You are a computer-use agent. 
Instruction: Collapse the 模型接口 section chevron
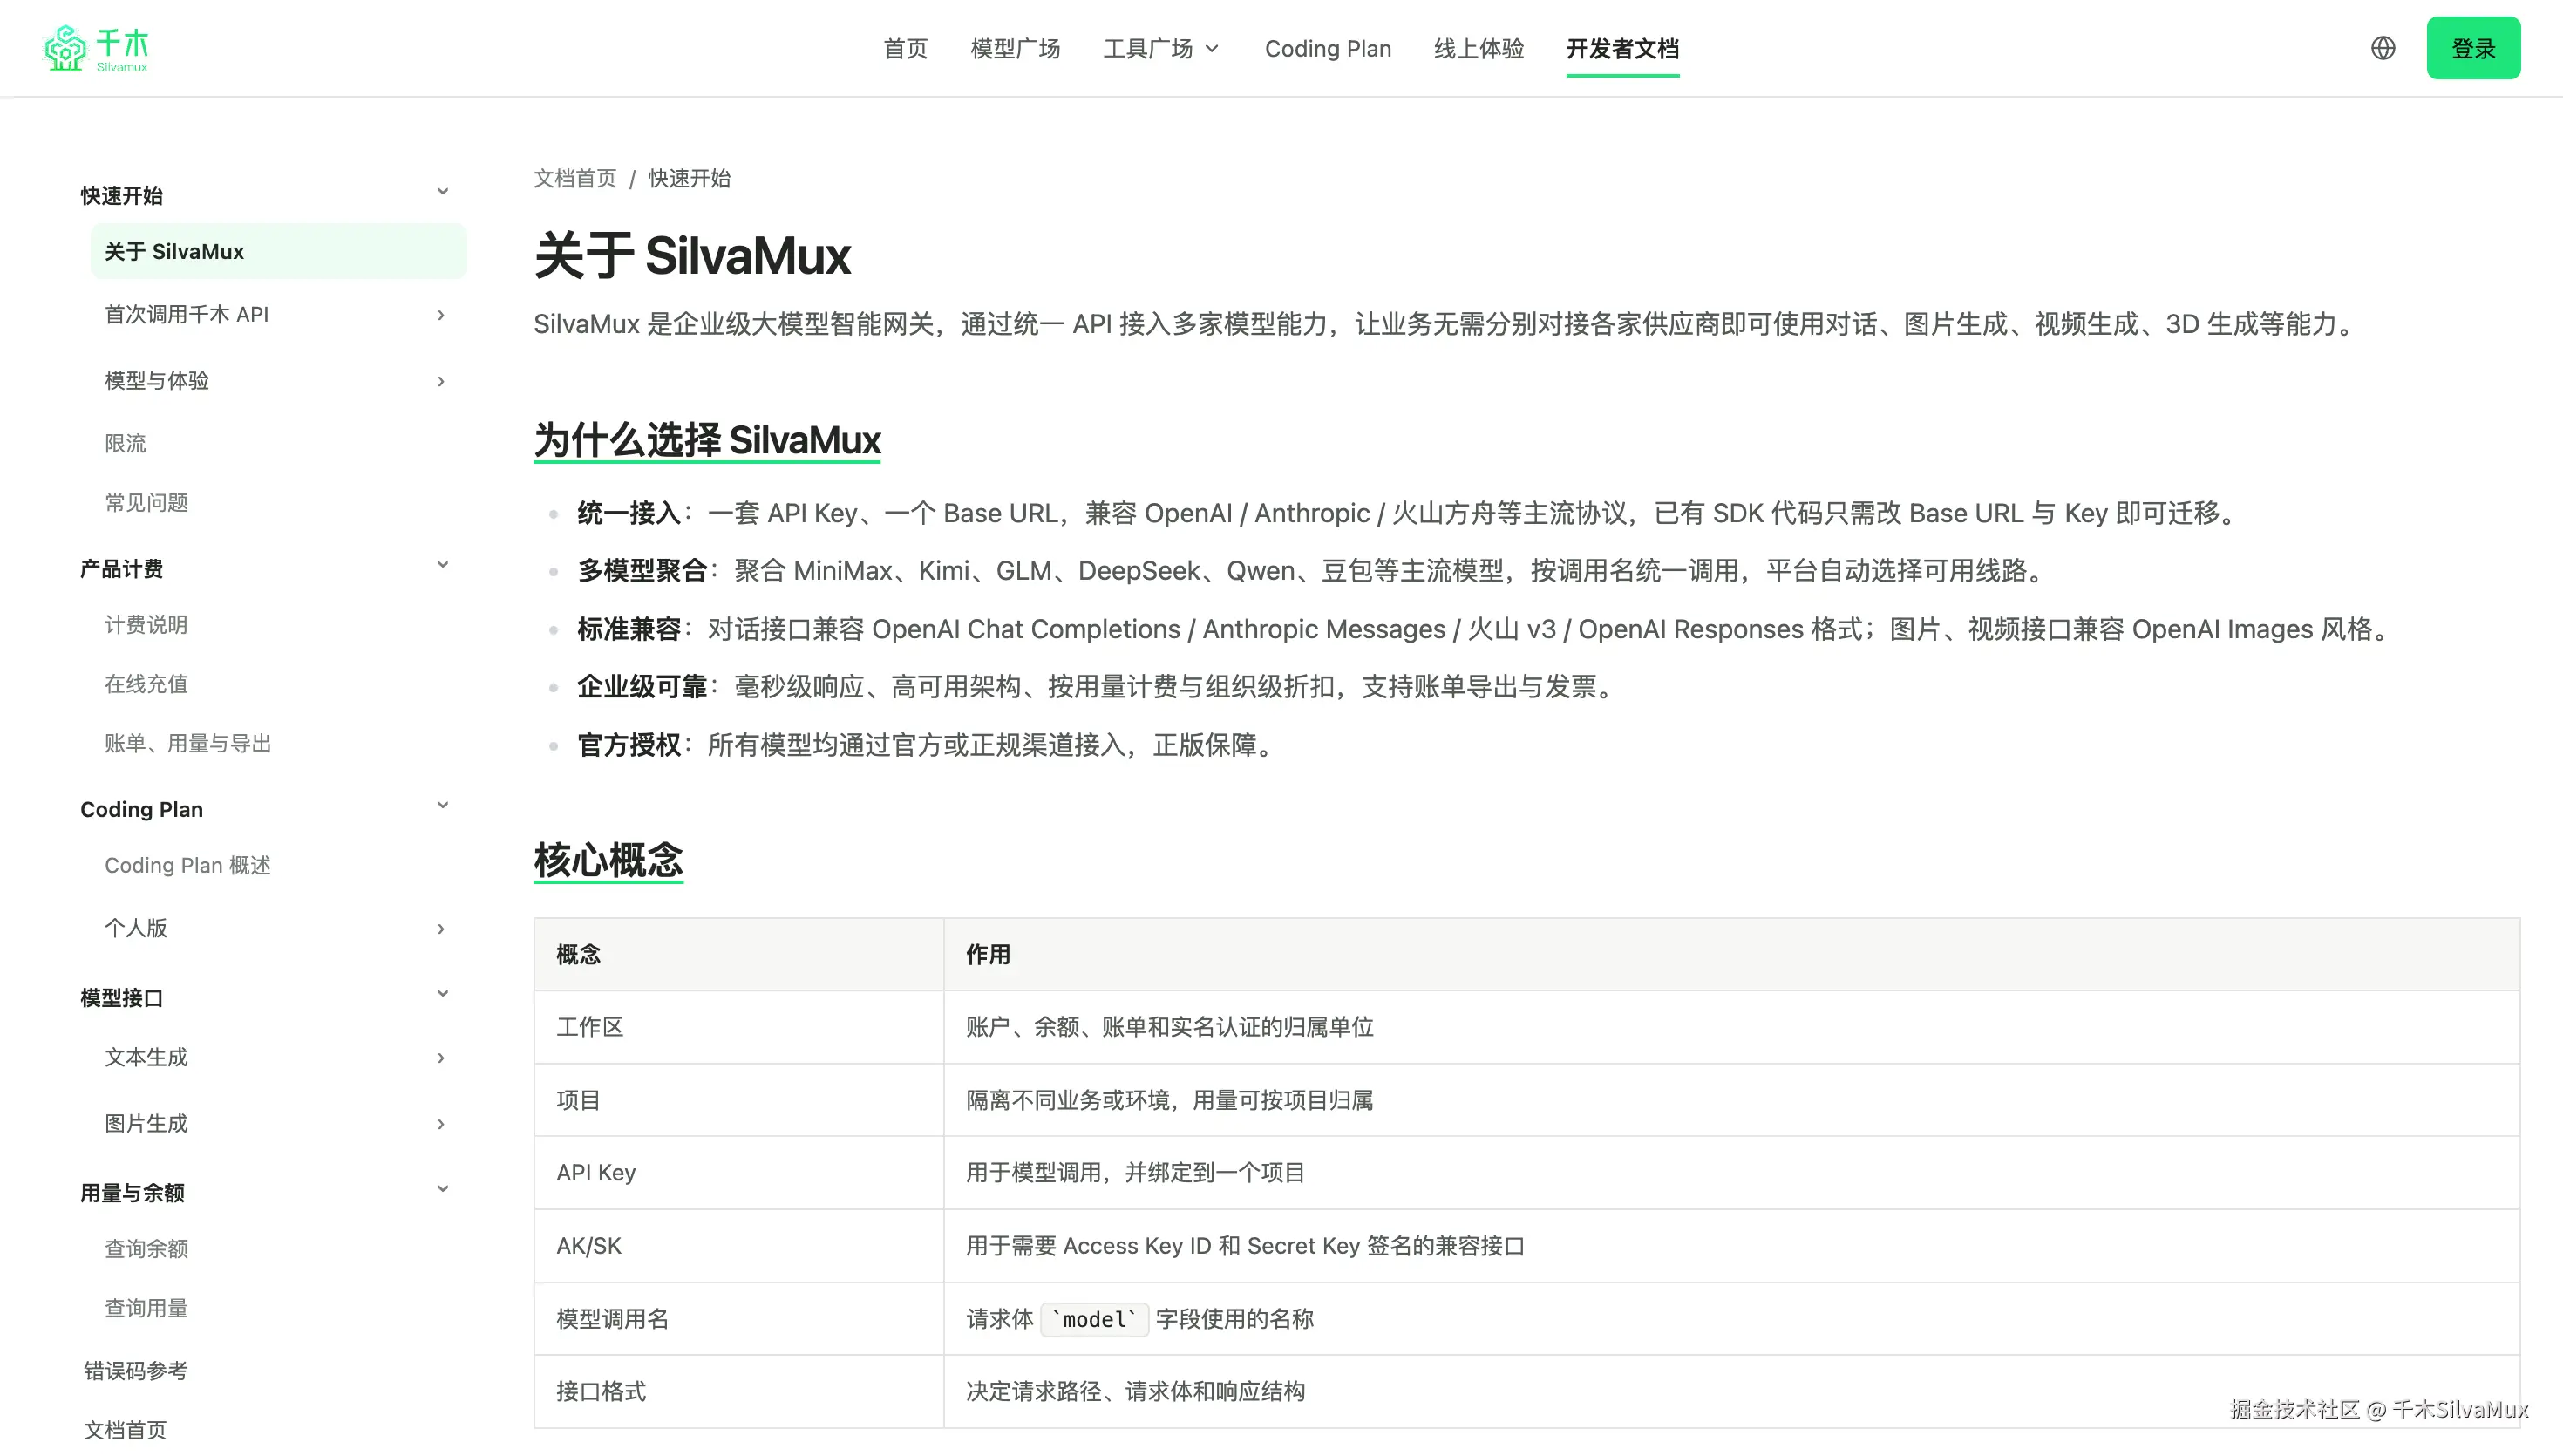[x=443, y=994]
